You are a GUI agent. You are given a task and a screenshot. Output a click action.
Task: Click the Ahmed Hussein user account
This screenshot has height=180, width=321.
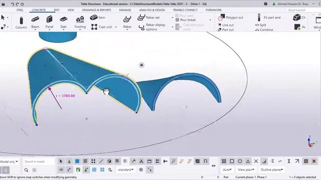tap(290, 4)
